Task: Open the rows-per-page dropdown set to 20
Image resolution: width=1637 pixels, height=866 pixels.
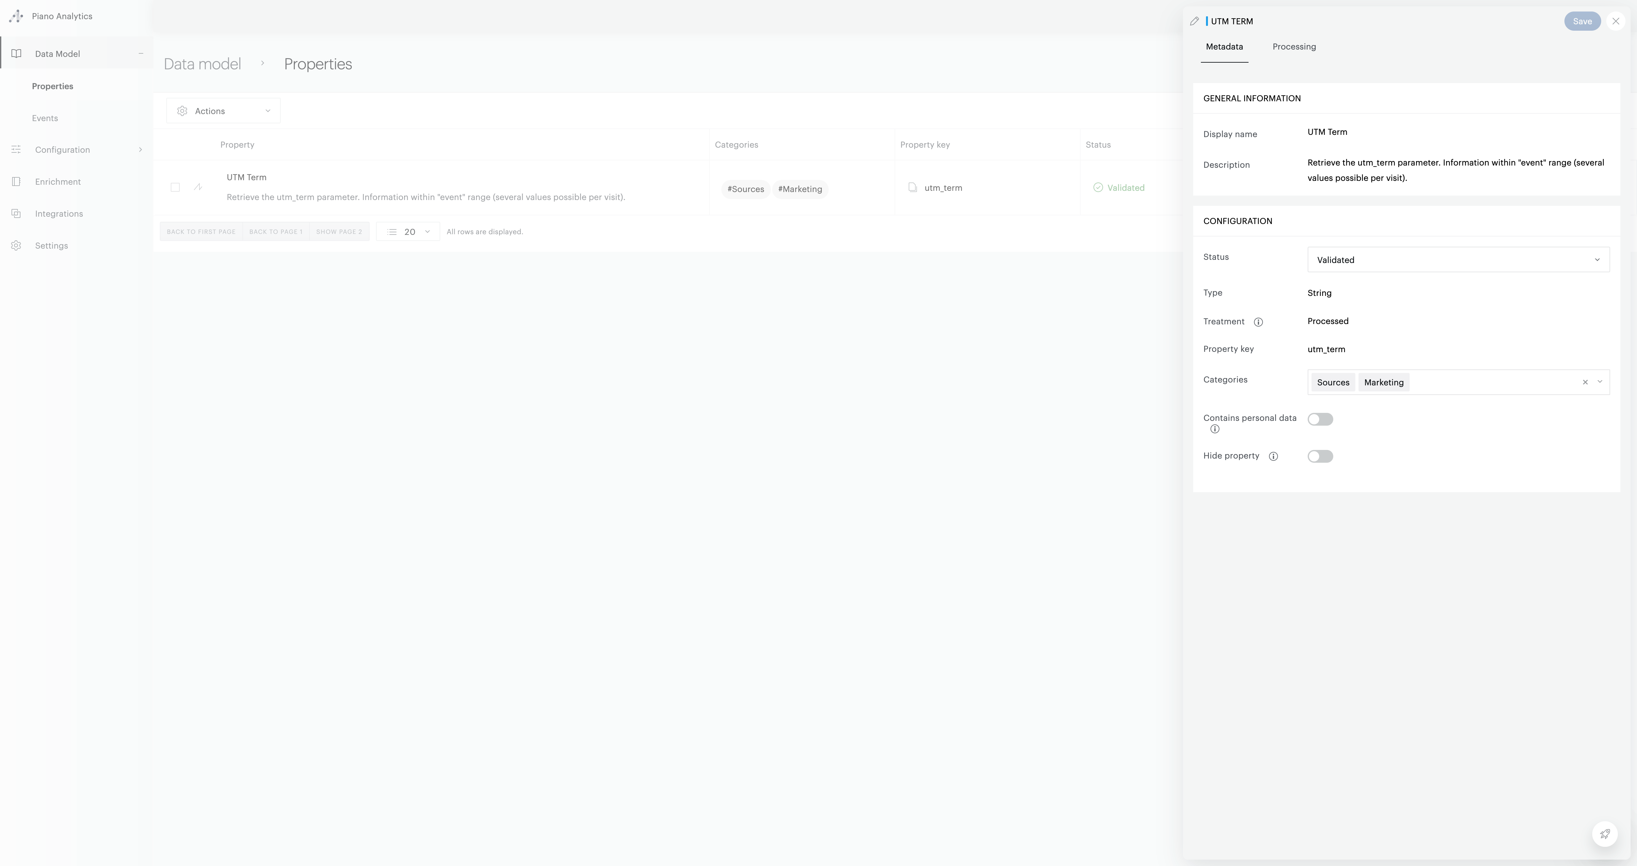Action: pos(409,231)
